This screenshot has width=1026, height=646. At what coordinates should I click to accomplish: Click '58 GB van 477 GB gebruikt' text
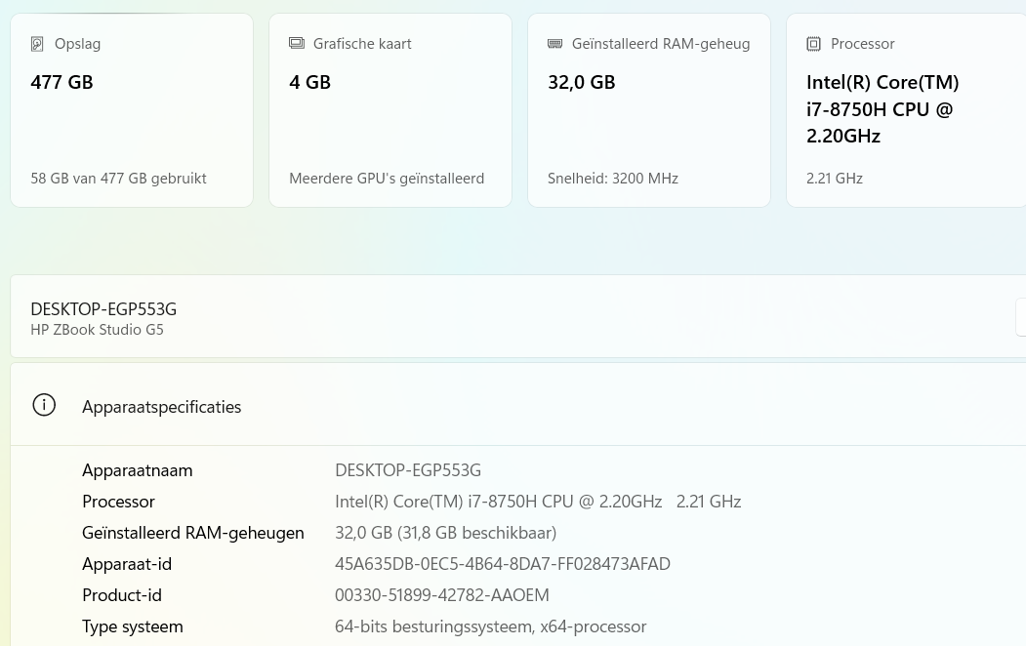[x=118, y=179]
